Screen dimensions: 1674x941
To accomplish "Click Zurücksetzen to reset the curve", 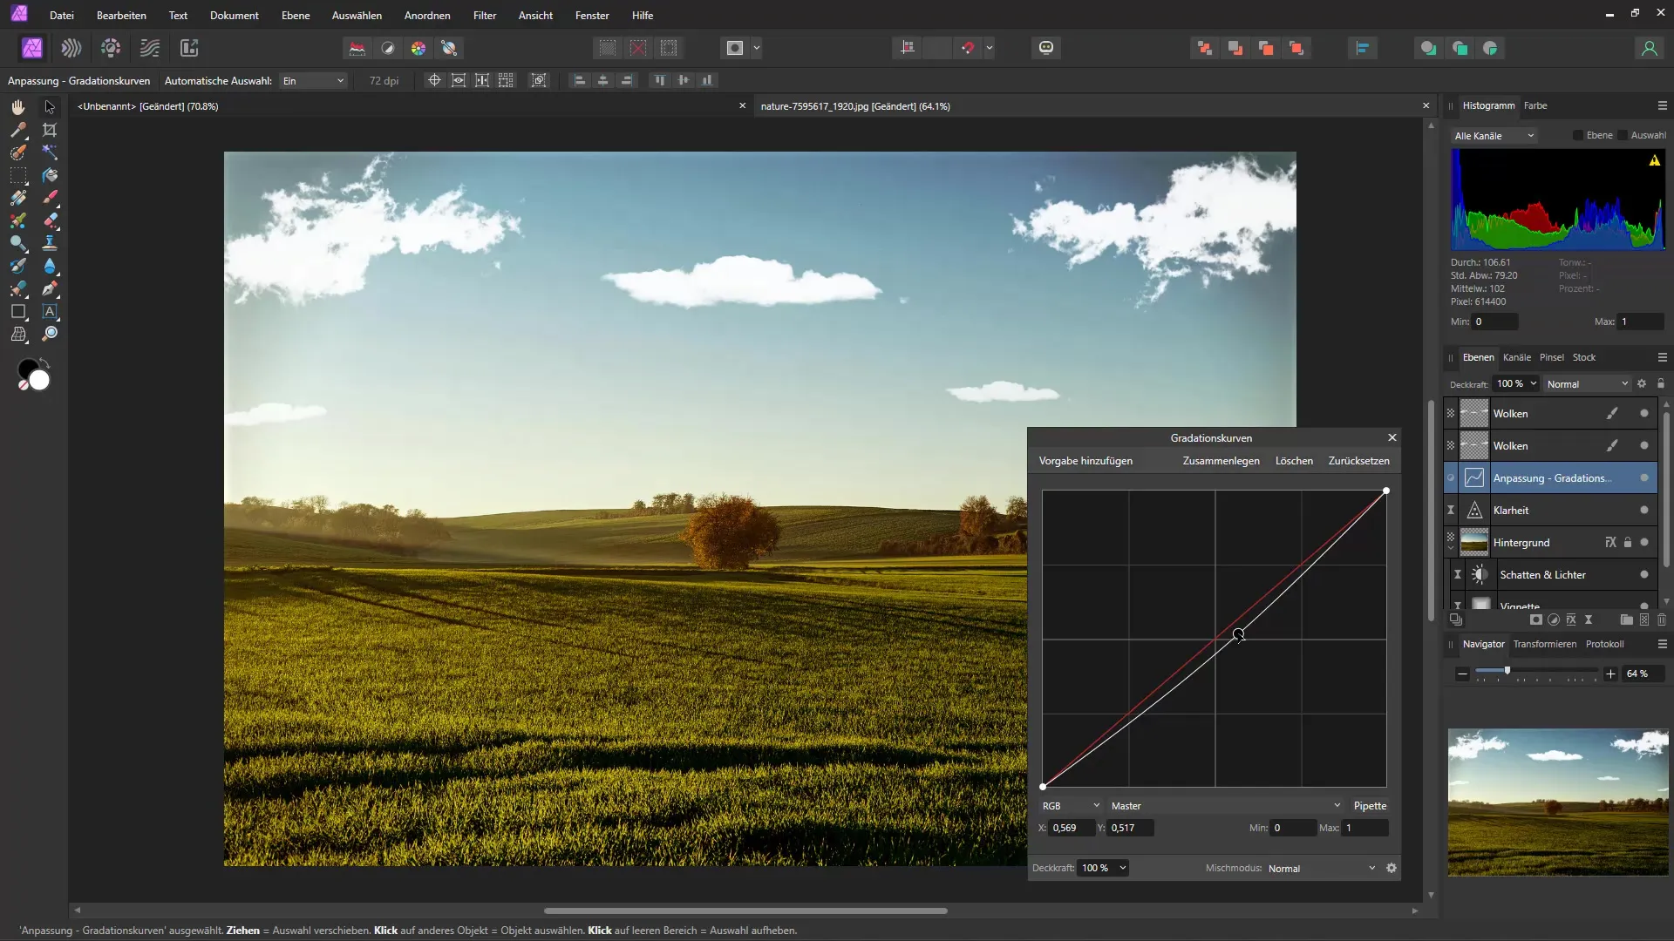I will tap(1358, 461).
